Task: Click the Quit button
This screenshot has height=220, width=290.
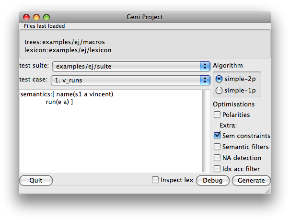Action: click(36, 180)
